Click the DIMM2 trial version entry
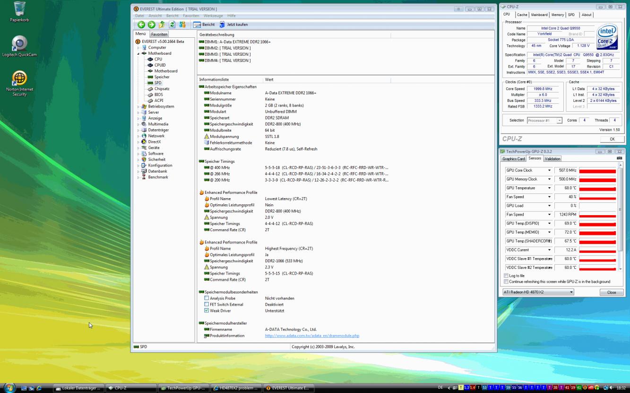The image size is (630, 393). [x=225, y=48]
